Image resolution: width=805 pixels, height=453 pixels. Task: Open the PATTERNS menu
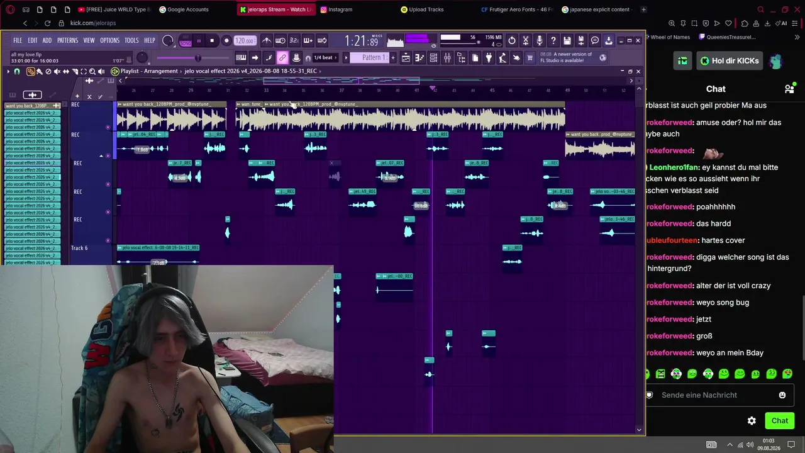pos(67,40)
